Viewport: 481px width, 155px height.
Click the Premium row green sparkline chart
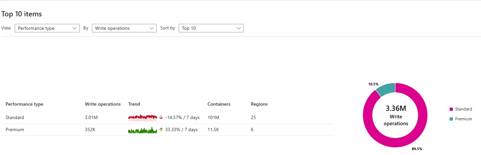tap(143, 130)
